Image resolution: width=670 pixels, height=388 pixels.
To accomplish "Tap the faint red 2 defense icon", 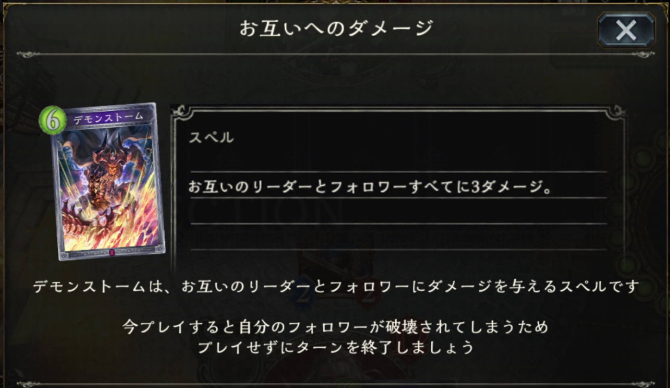I will pos(368,296).
